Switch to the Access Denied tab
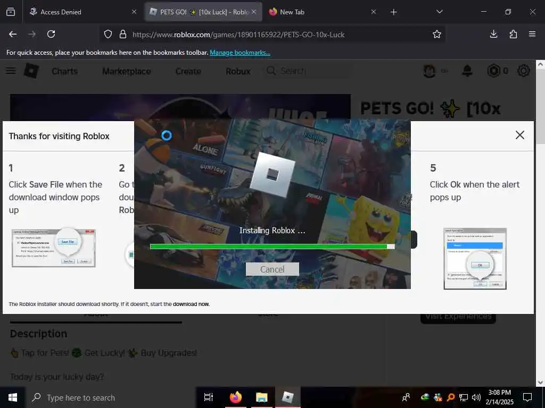 pyautogui.click(x=84, y=12)
